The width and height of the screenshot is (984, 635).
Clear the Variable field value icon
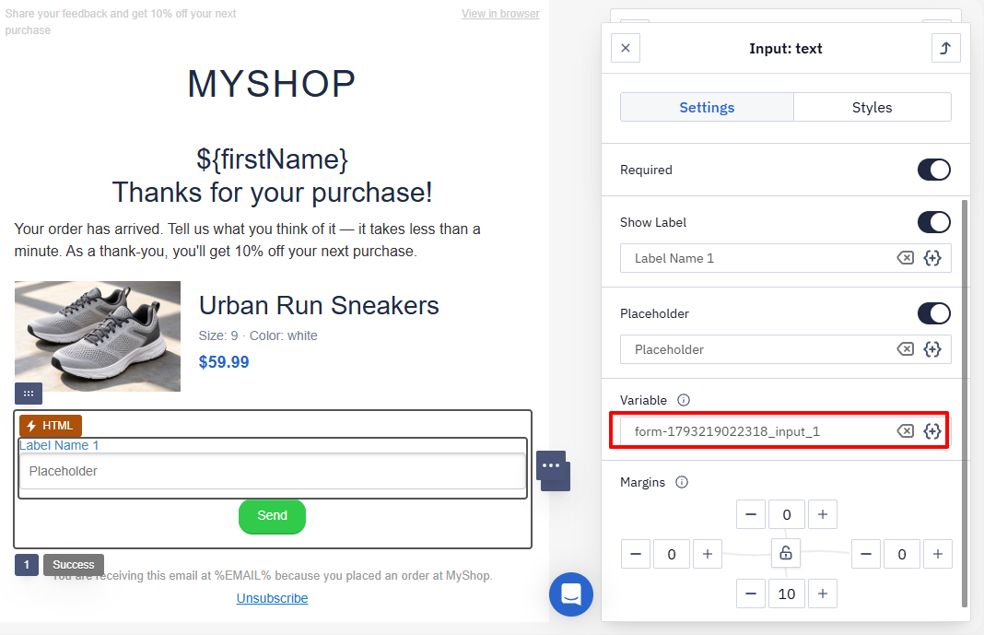[905, 430]
